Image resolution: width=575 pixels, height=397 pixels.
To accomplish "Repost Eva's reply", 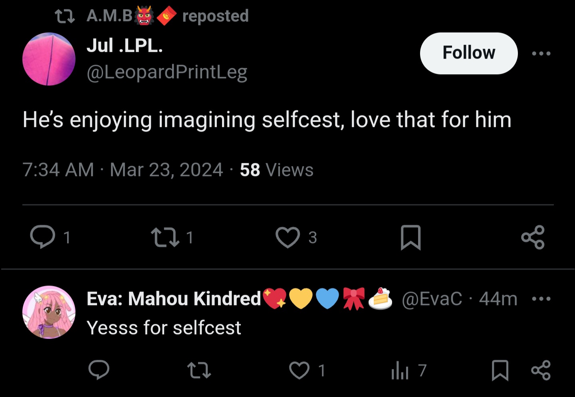I will [x=199, y=370].
